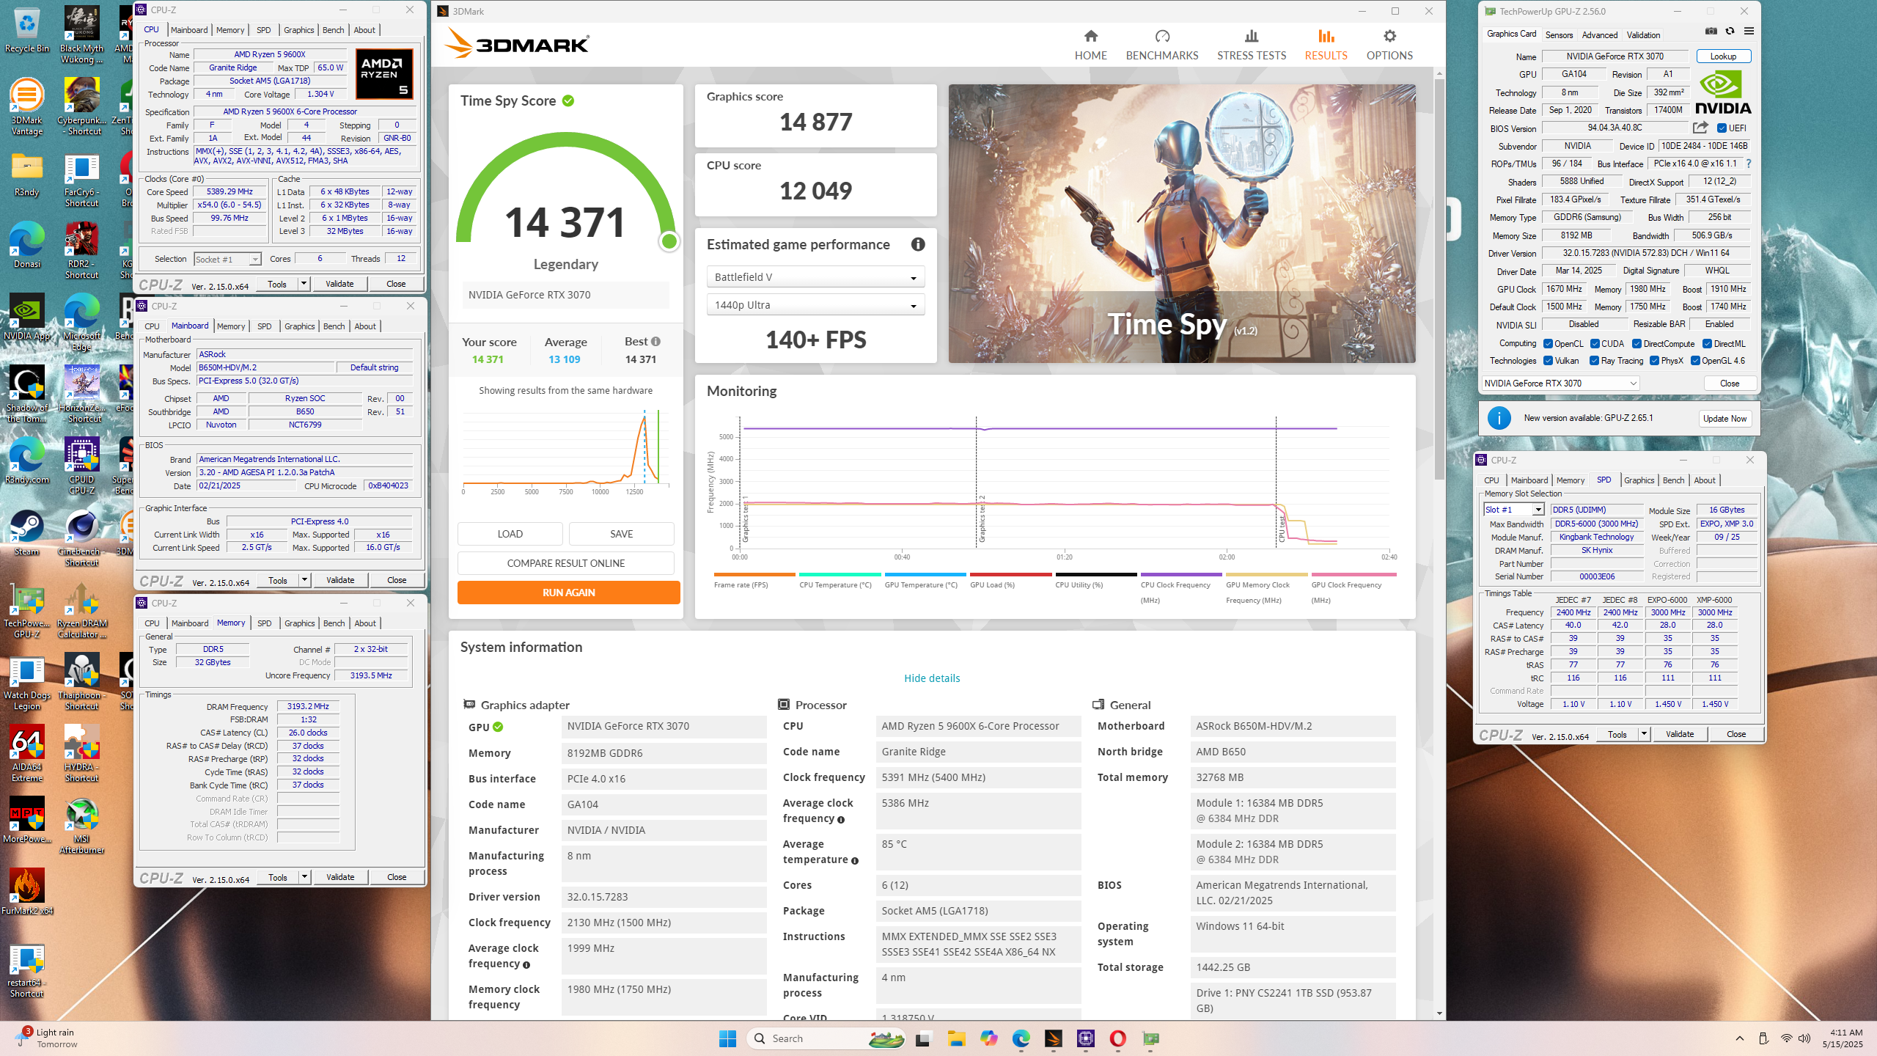Click the LOAD result button
The image size is (1877, 1056).
(510, 534)
